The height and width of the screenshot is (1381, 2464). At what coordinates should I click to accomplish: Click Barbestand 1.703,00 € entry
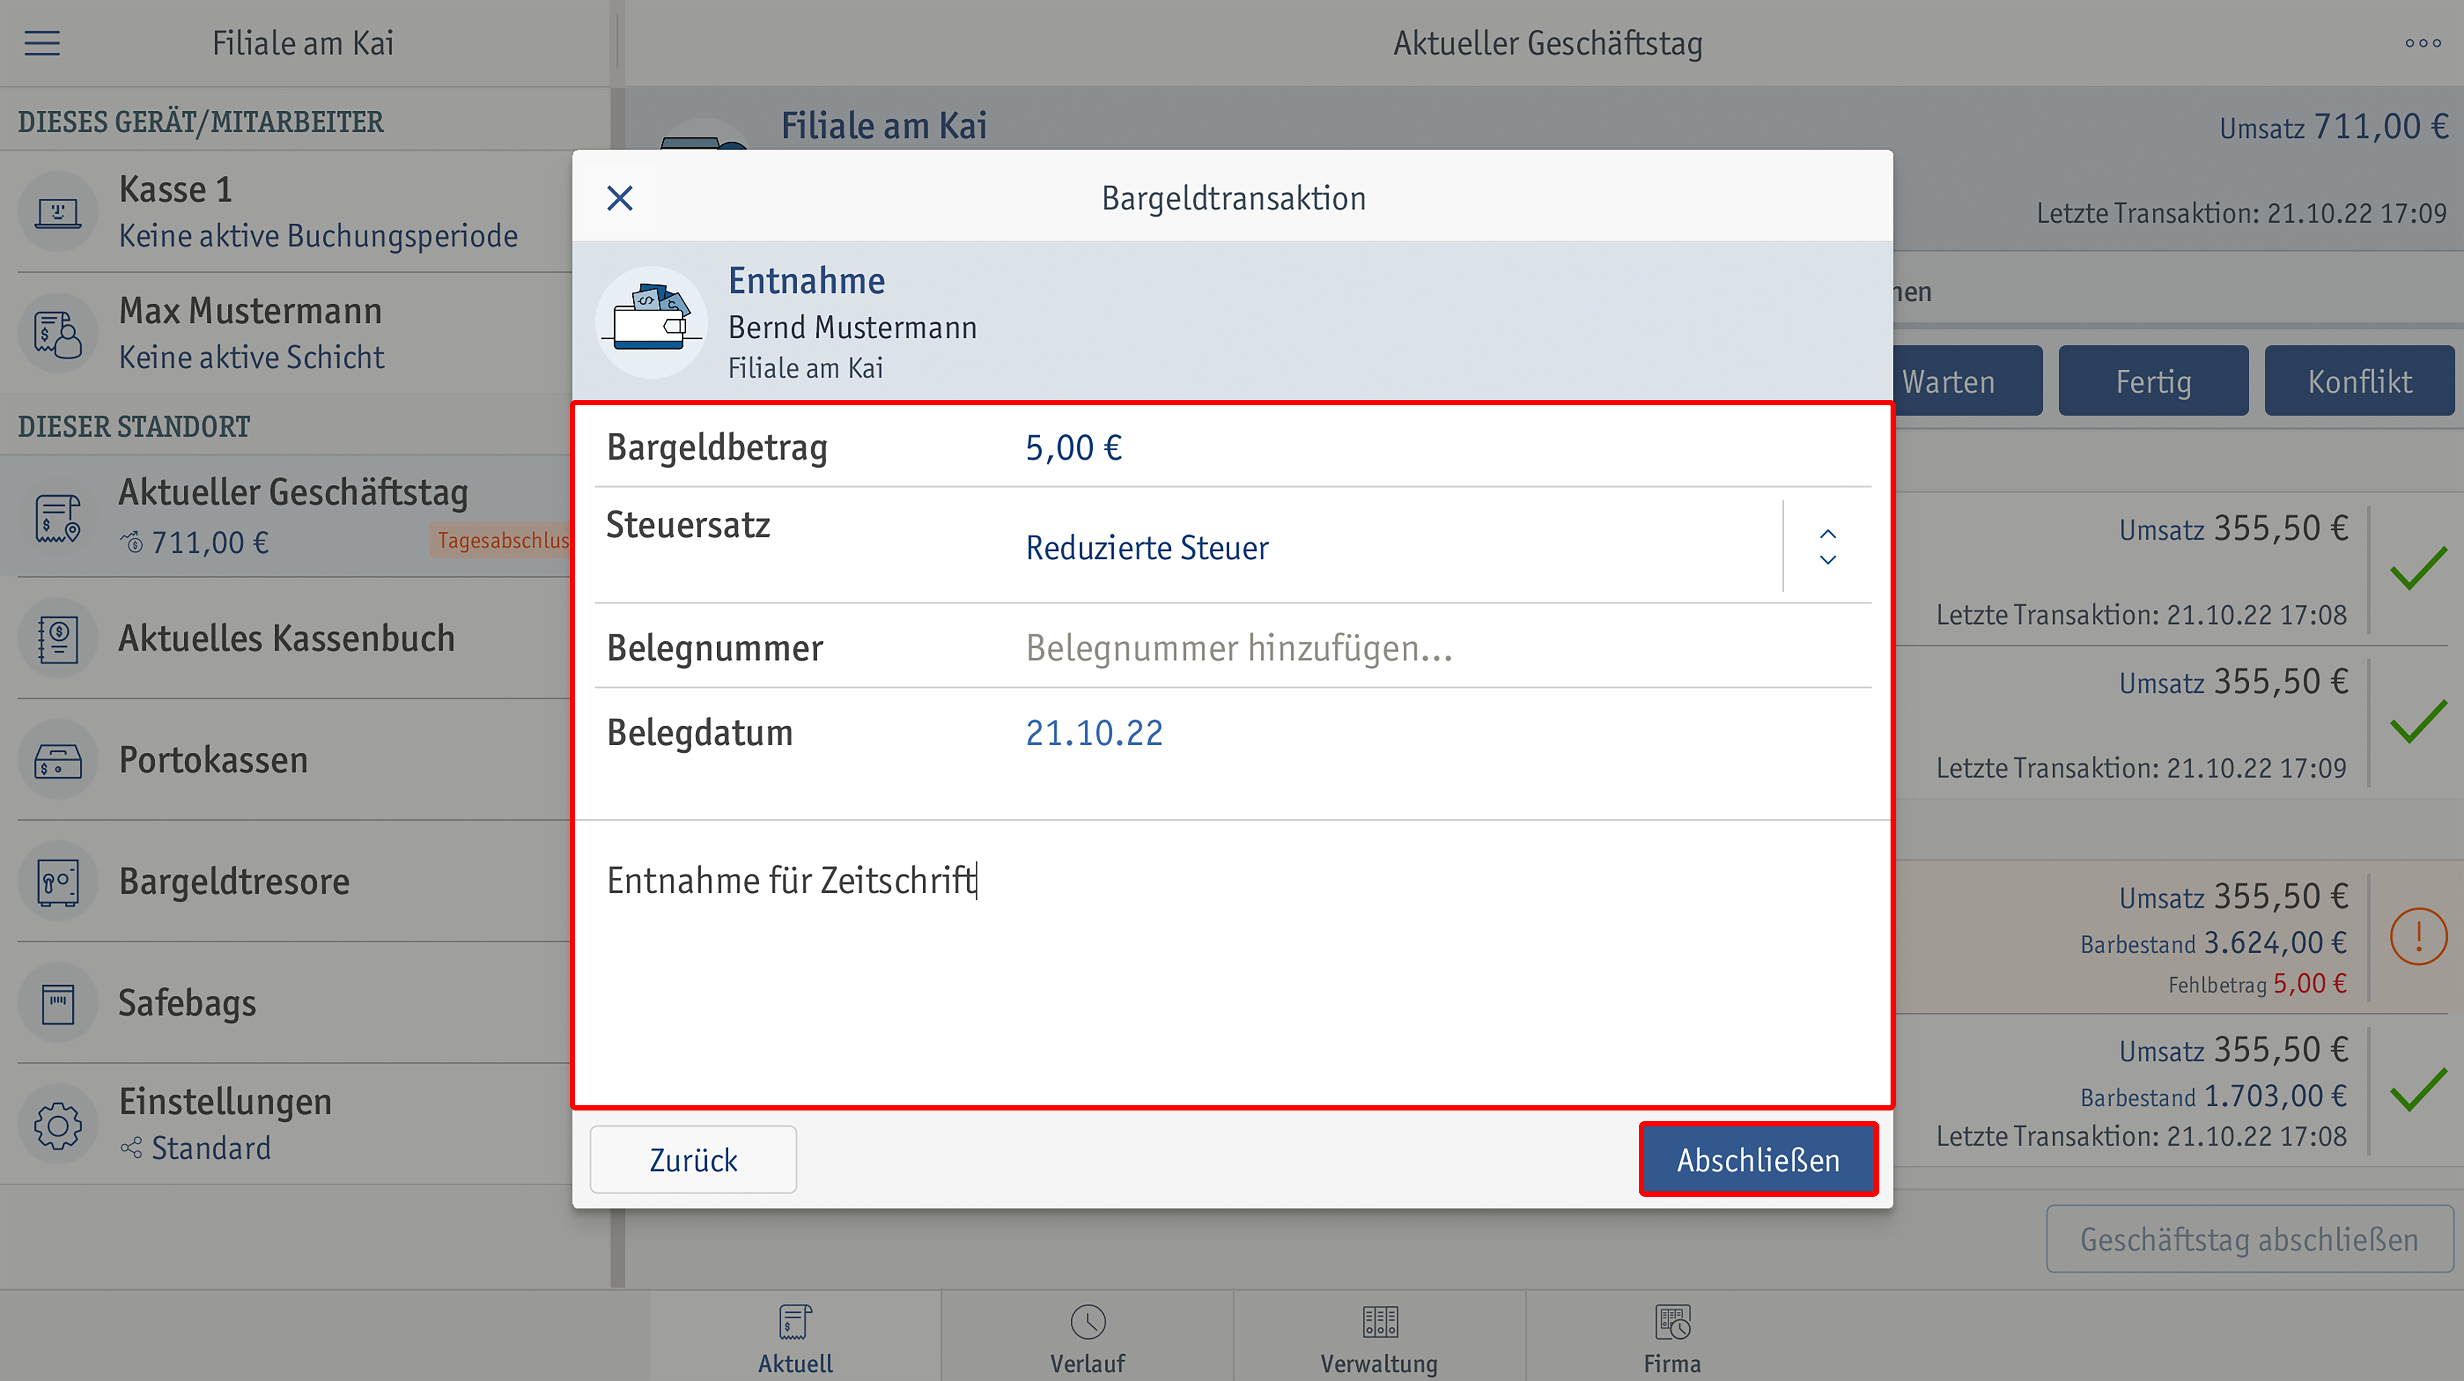coord(2213,1096)
